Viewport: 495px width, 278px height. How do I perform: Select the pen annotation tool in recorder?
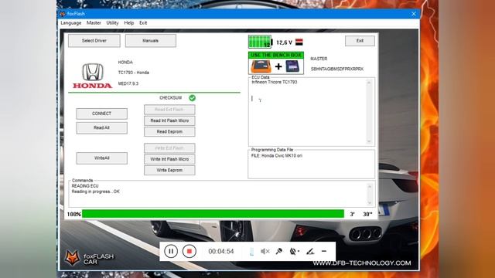[x=310, y=251]
